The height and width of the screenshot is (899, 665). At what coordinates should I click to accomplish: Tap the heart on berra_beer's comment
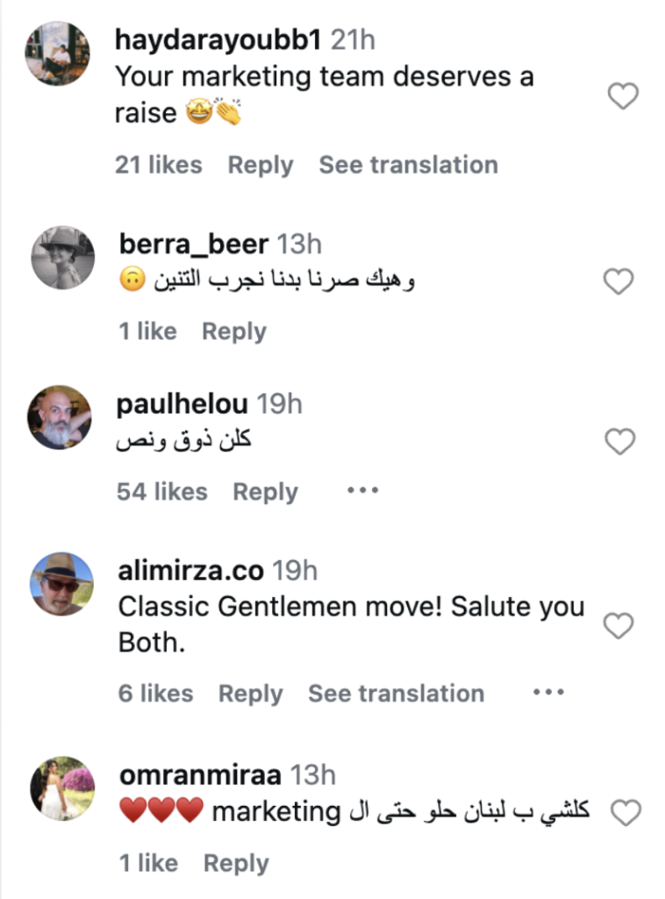tap(619, 281)
